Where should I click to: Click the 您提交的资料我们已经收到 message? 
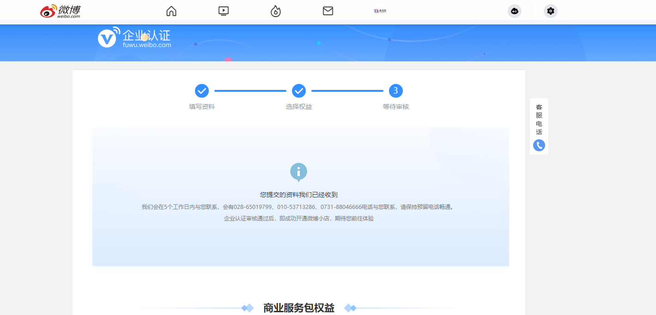pos(299,195)
